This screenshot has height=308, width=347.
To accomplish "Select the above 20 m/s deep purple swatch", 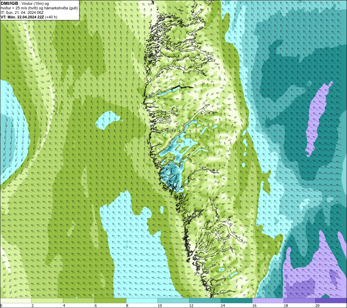I will (331, 300).
